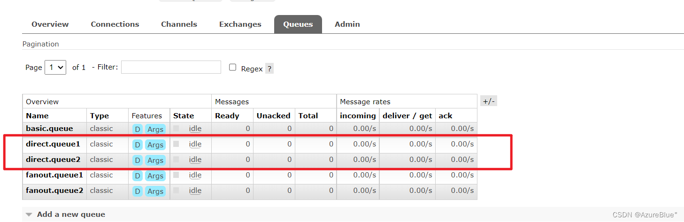Click the idle state of fanout.queue2

195,191
